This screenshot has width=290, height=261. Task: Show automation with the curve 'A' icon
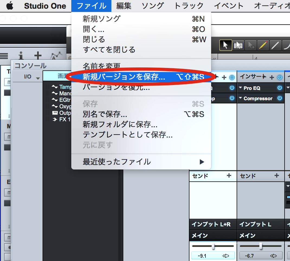[x=56, y=56]
